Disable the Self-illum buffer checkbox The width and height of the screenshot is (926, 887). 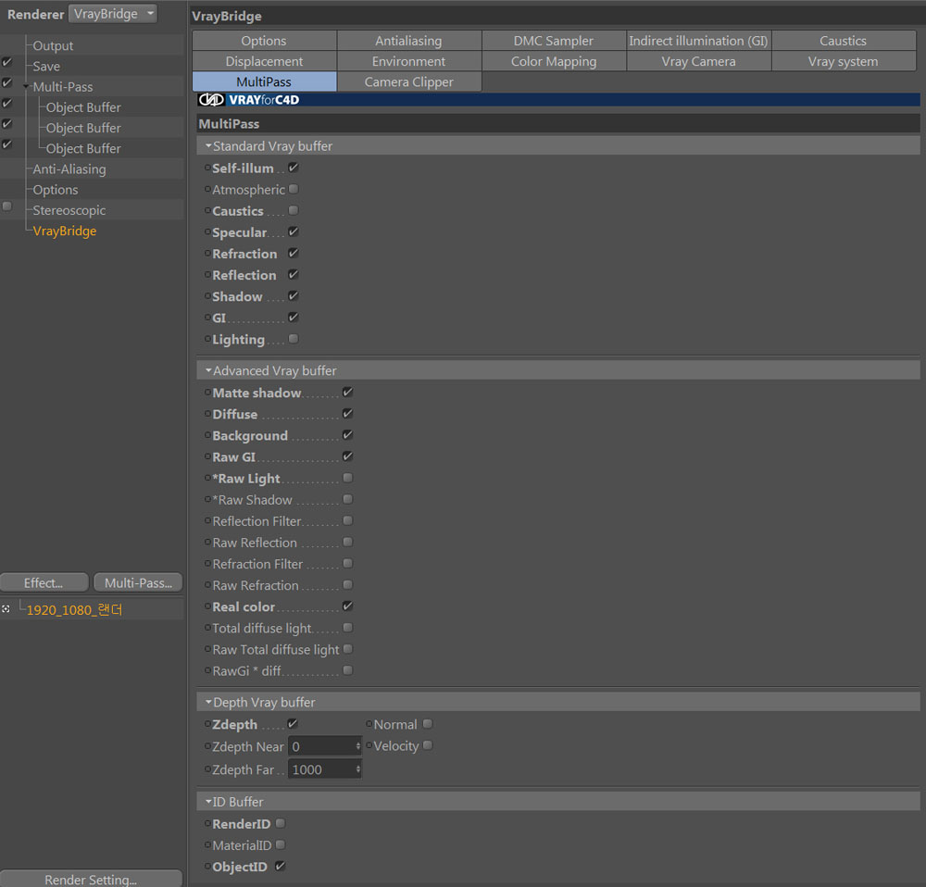[x=294, y=168]
